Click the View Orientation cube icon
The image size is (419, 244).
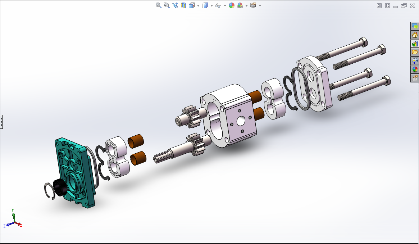tap(191, 5)
